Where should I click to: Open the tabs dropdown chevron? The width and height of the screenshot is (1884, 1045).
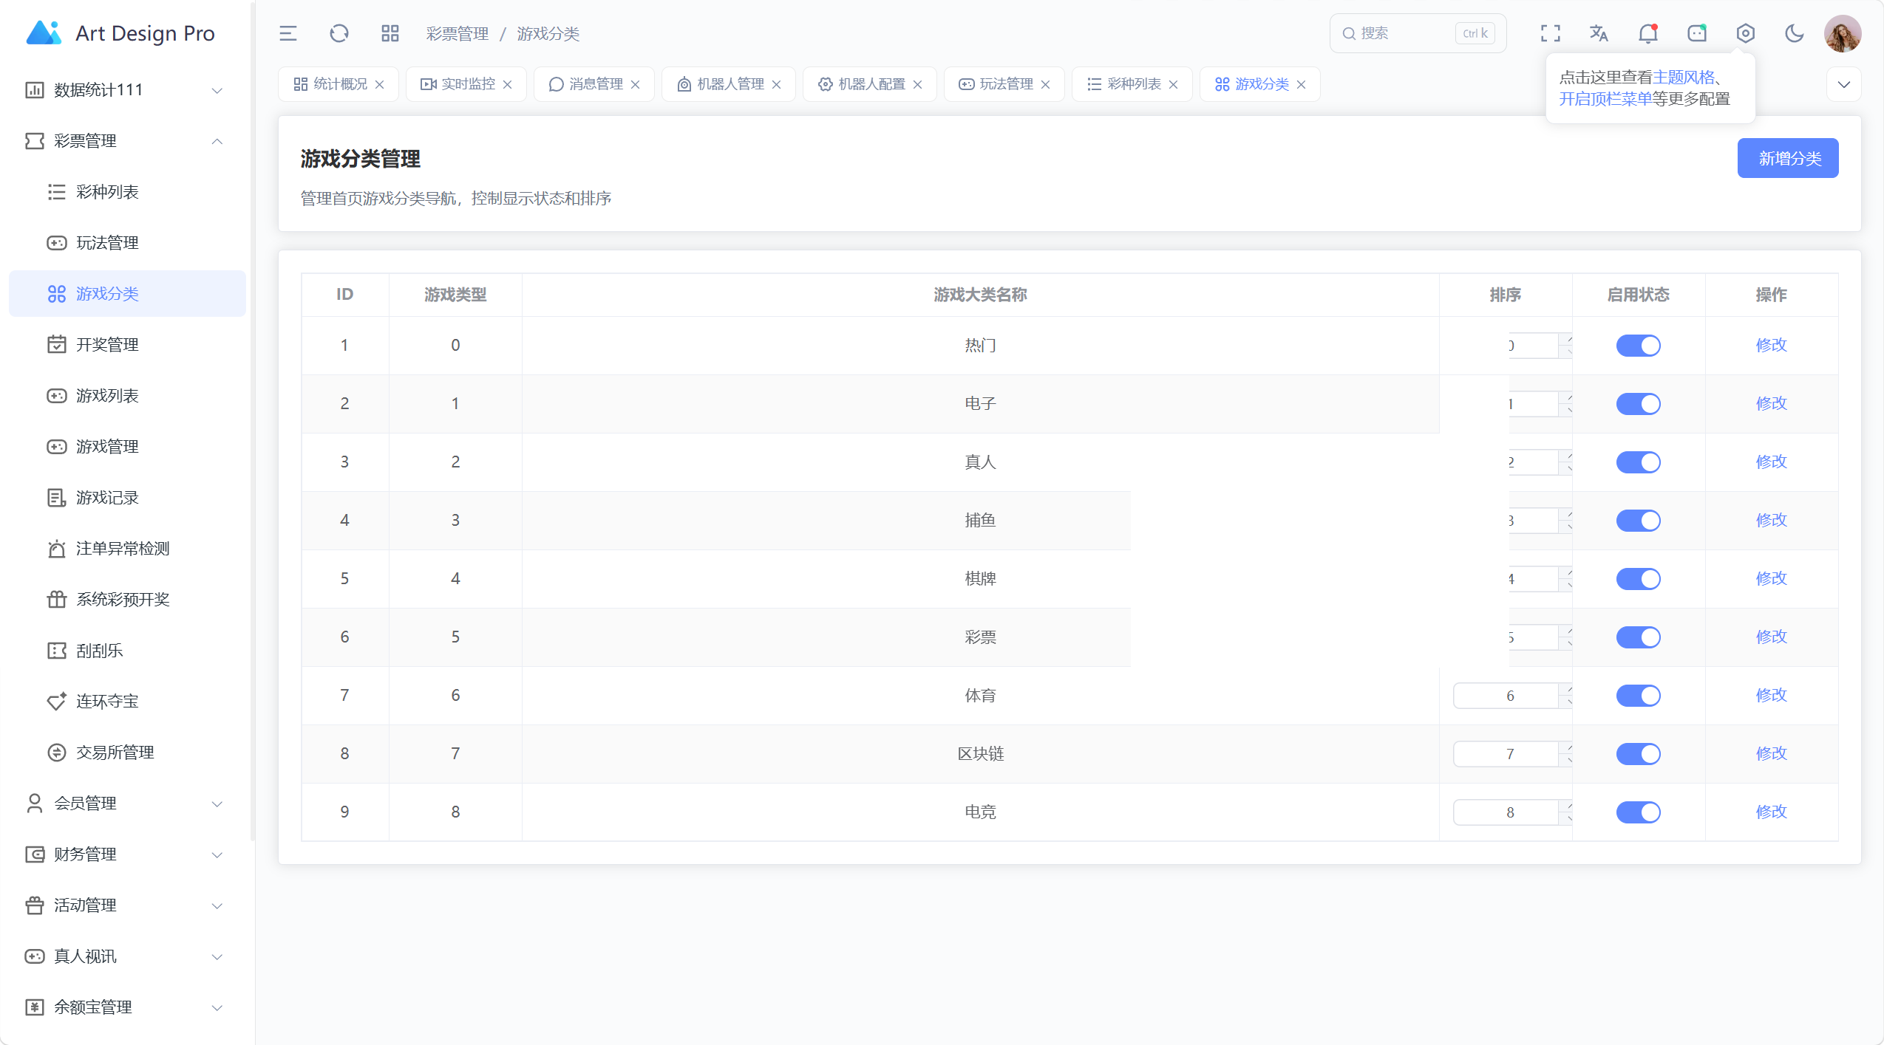click(x=1843, y=84)
